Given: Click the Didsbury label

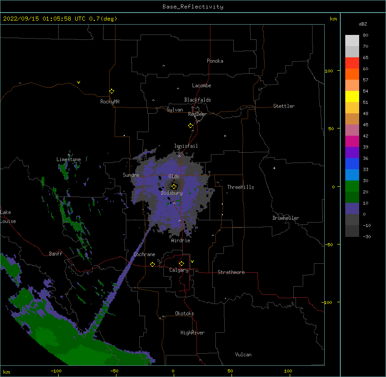Looking at the screenshot, I should (172, 193).
